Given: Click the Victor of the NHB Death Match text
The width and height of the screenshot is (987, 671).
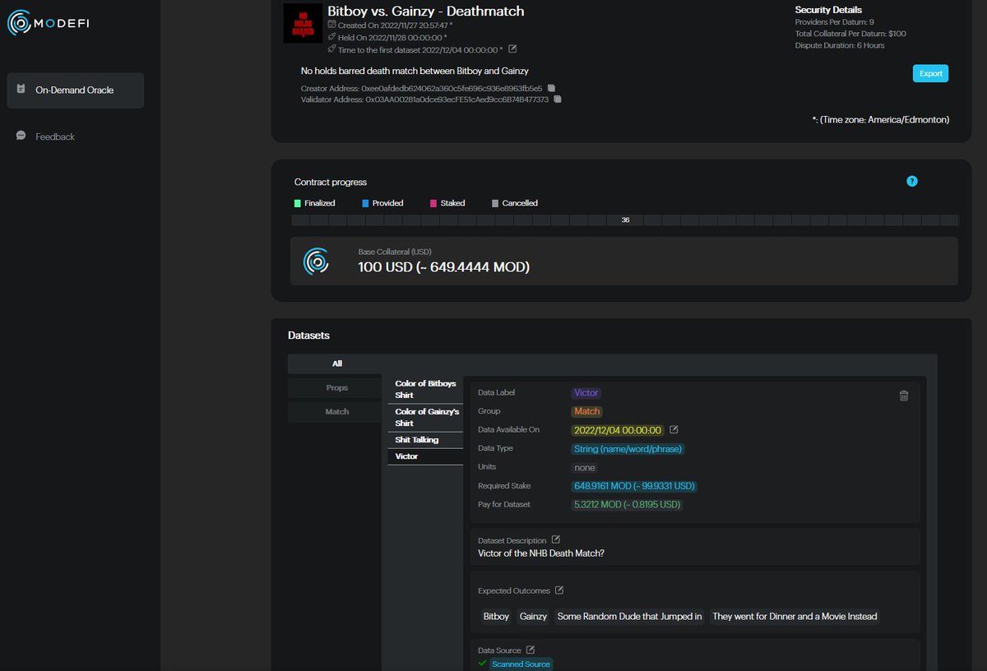Looking at the screenshot, I should [x=541, y=553].
